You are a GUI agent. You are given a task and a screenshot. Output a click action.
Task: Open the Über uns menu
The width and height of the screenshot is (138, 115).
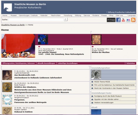click(x=119, y=16)
